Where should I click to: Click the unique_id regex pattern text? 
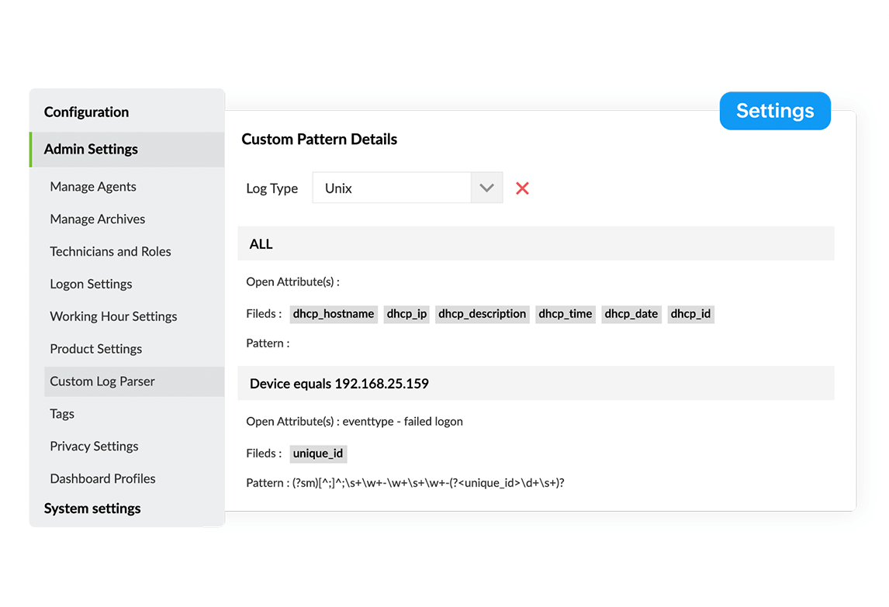pos(428,483)
